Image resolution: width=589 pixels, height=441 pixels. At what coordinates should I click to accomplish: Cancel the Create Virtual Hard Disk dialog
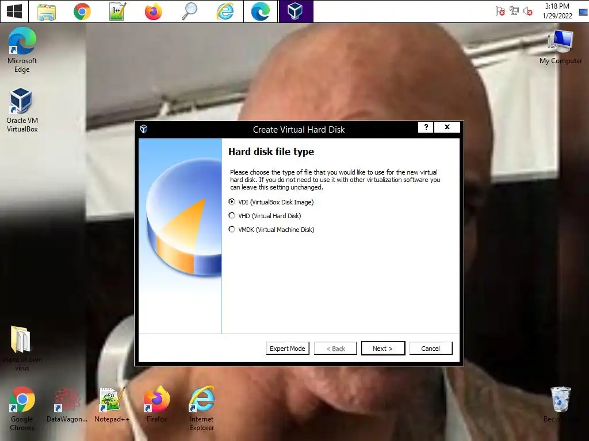pos(430,349)
